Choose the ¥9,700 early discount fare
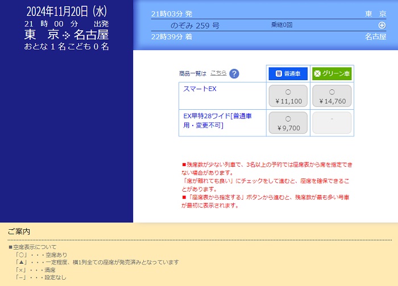 288,123
